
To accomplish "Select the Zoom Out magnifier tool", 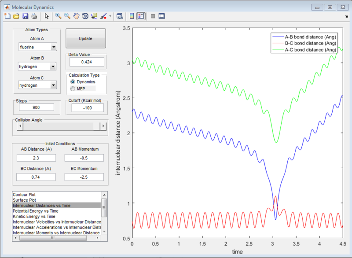I will (x=67, y=16).
